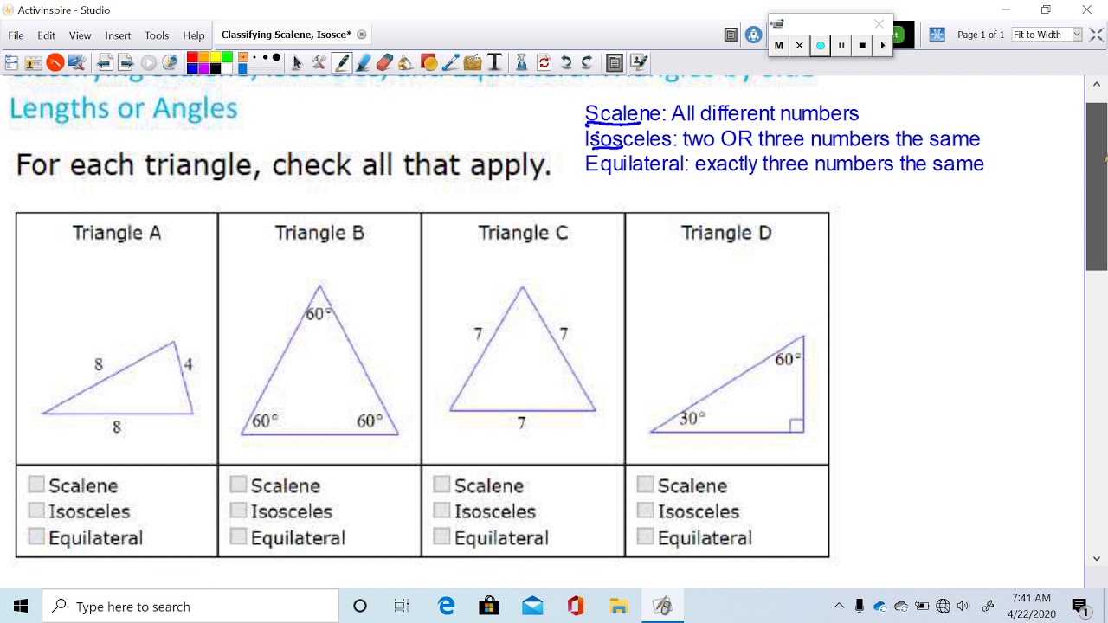Check Isosceles for Triangle D
Screen dimensions: 1108x623
pyautogui.click(x=646, y=511)
